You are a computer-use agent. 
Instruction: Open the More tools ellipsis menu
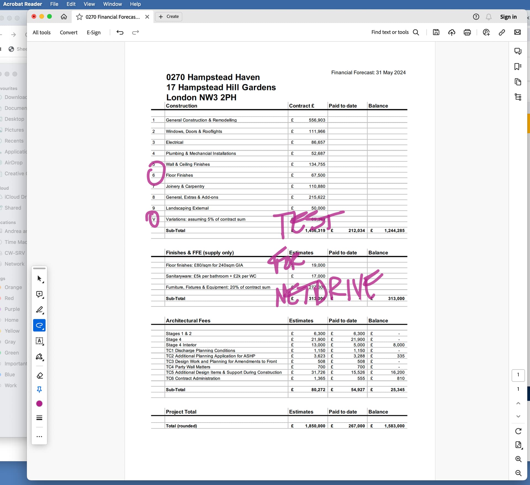click(39, 437)
